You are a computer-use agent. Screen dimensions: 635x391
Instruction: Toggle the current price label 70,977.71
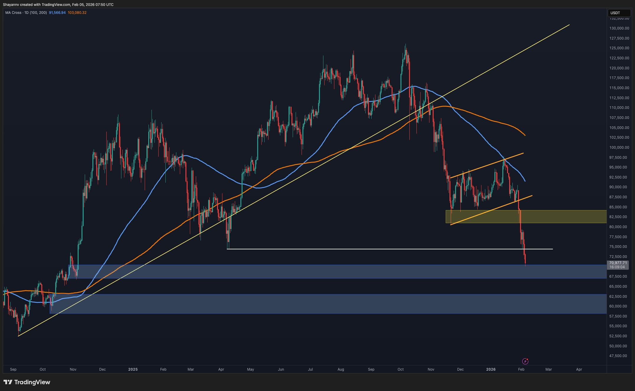tap(618, 263)
